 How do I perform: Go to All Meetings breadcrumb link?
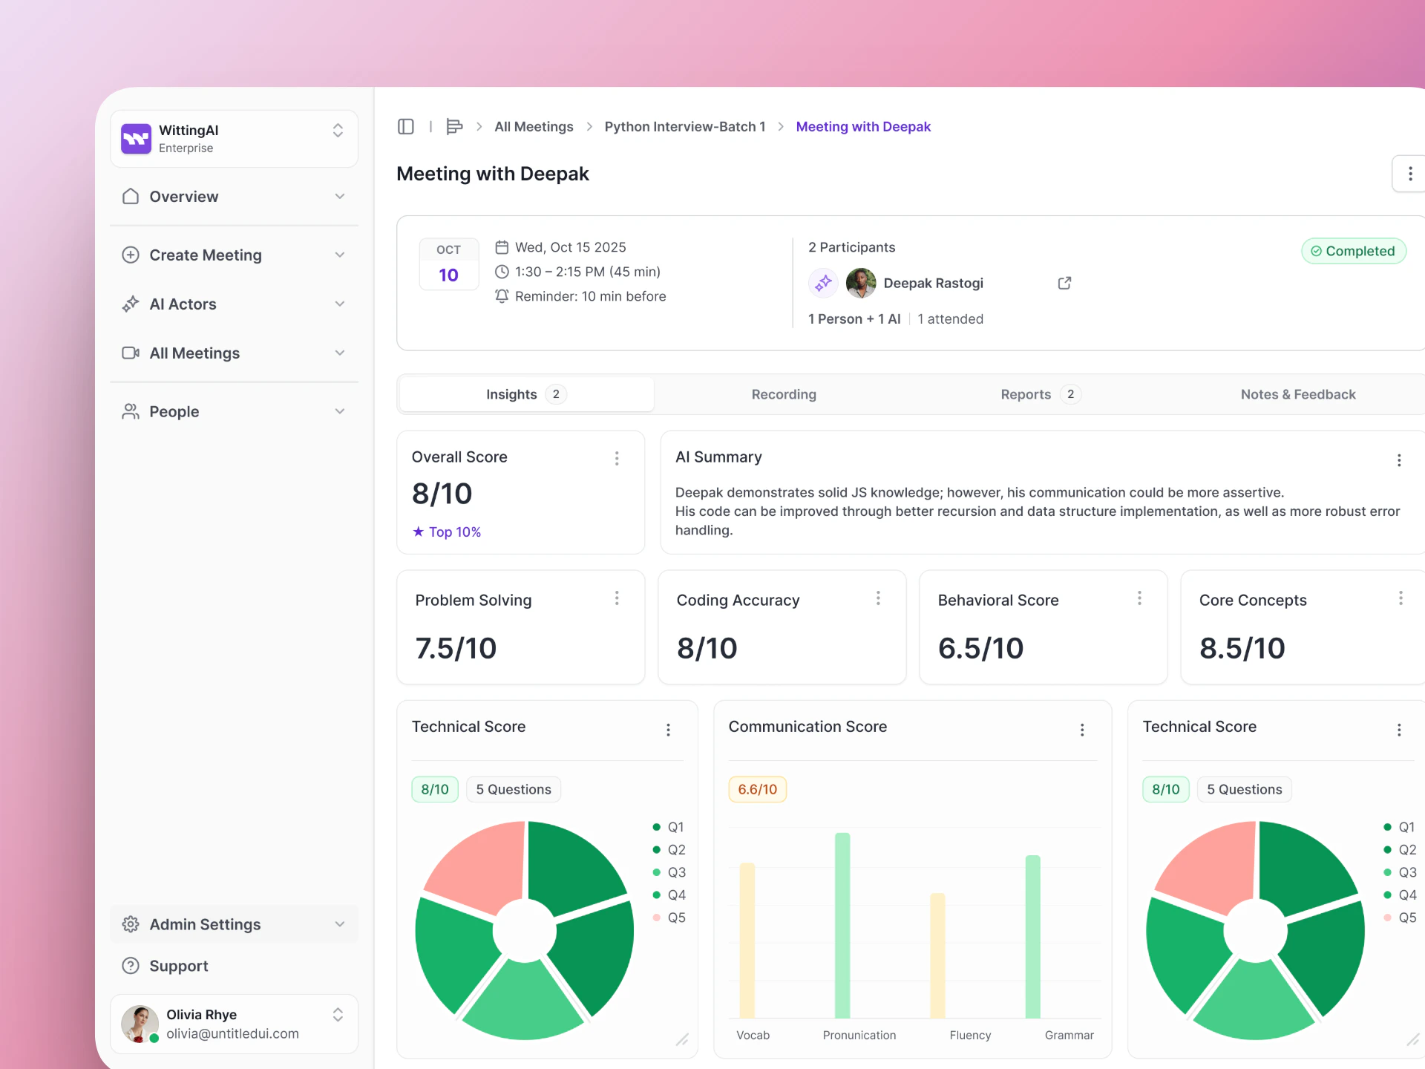534,127
